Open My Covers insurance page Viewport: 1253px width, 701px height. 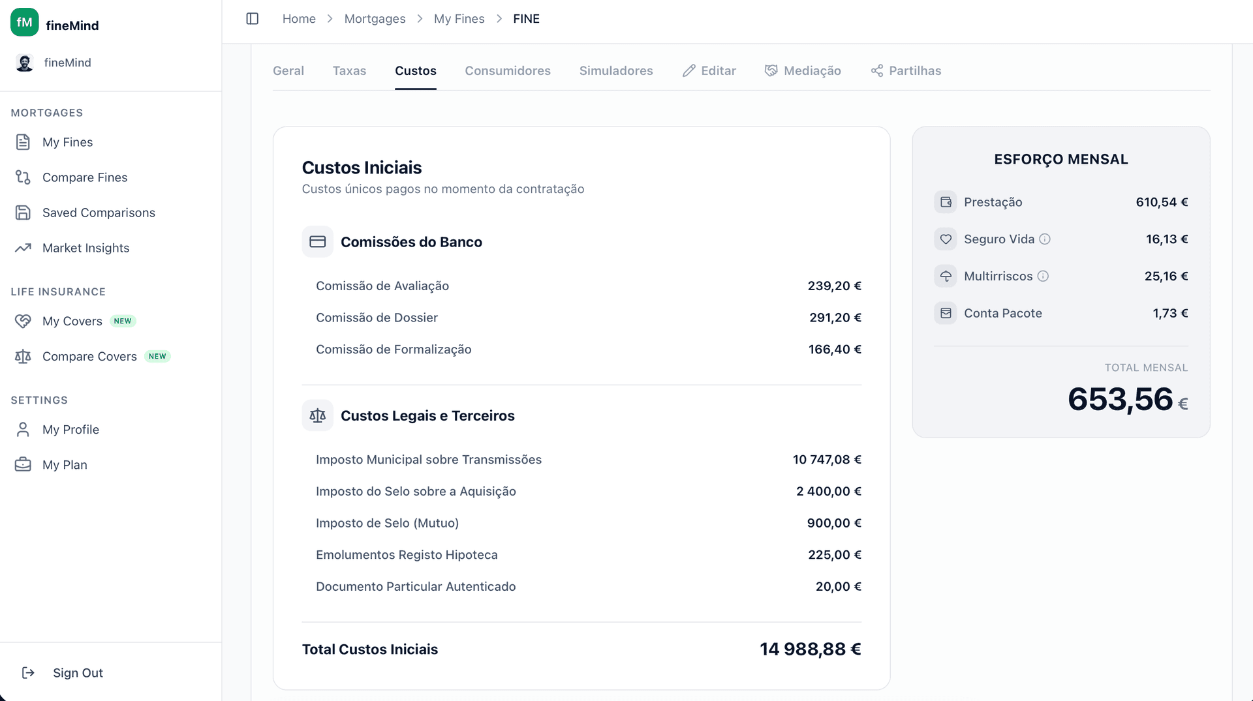[x=72, y=321]
